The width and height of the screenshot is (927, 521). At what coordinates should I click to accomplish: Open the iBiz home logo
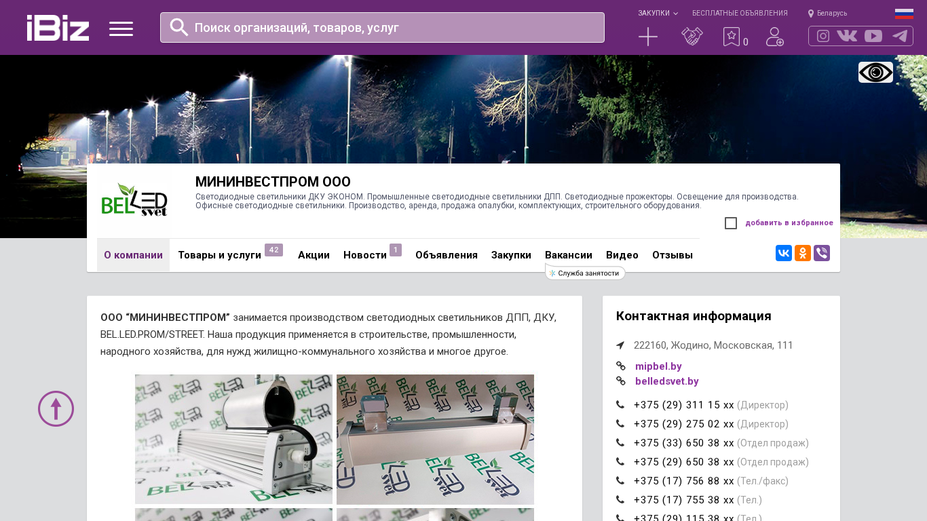click(58, 28)
